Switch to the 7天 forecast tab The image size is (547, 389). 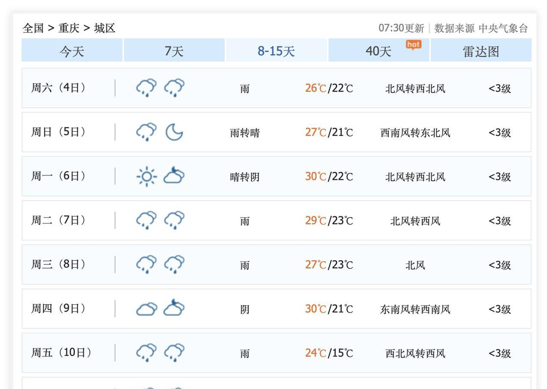point(174,51)
